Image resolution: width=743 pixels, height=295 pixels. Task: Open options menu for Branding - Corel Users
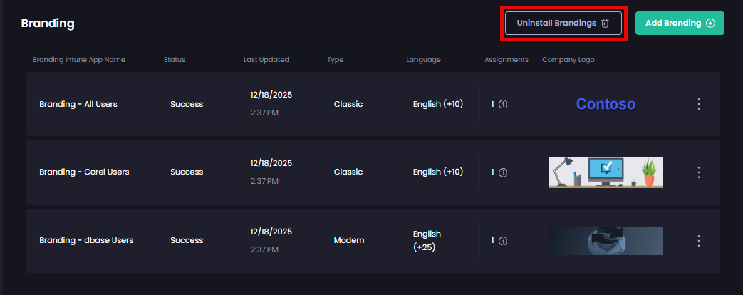[x=698, y=172]
